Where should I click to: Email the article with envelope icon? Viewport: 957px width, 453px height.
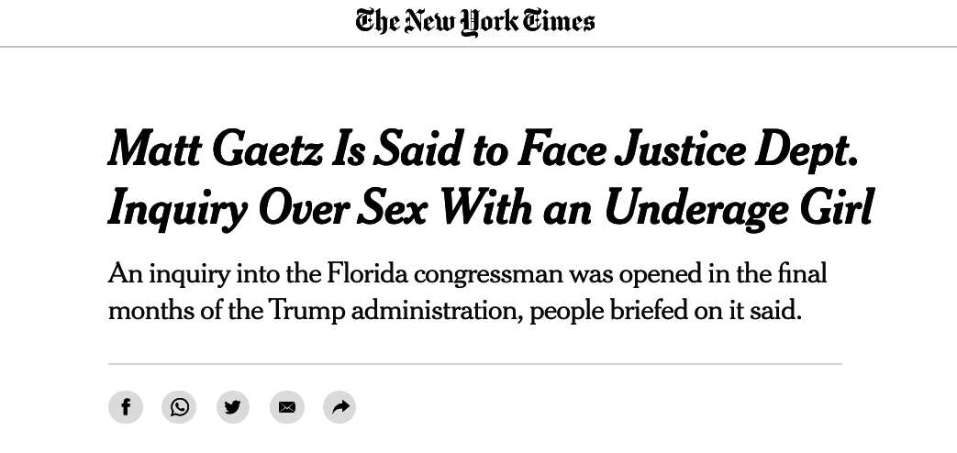287,406
